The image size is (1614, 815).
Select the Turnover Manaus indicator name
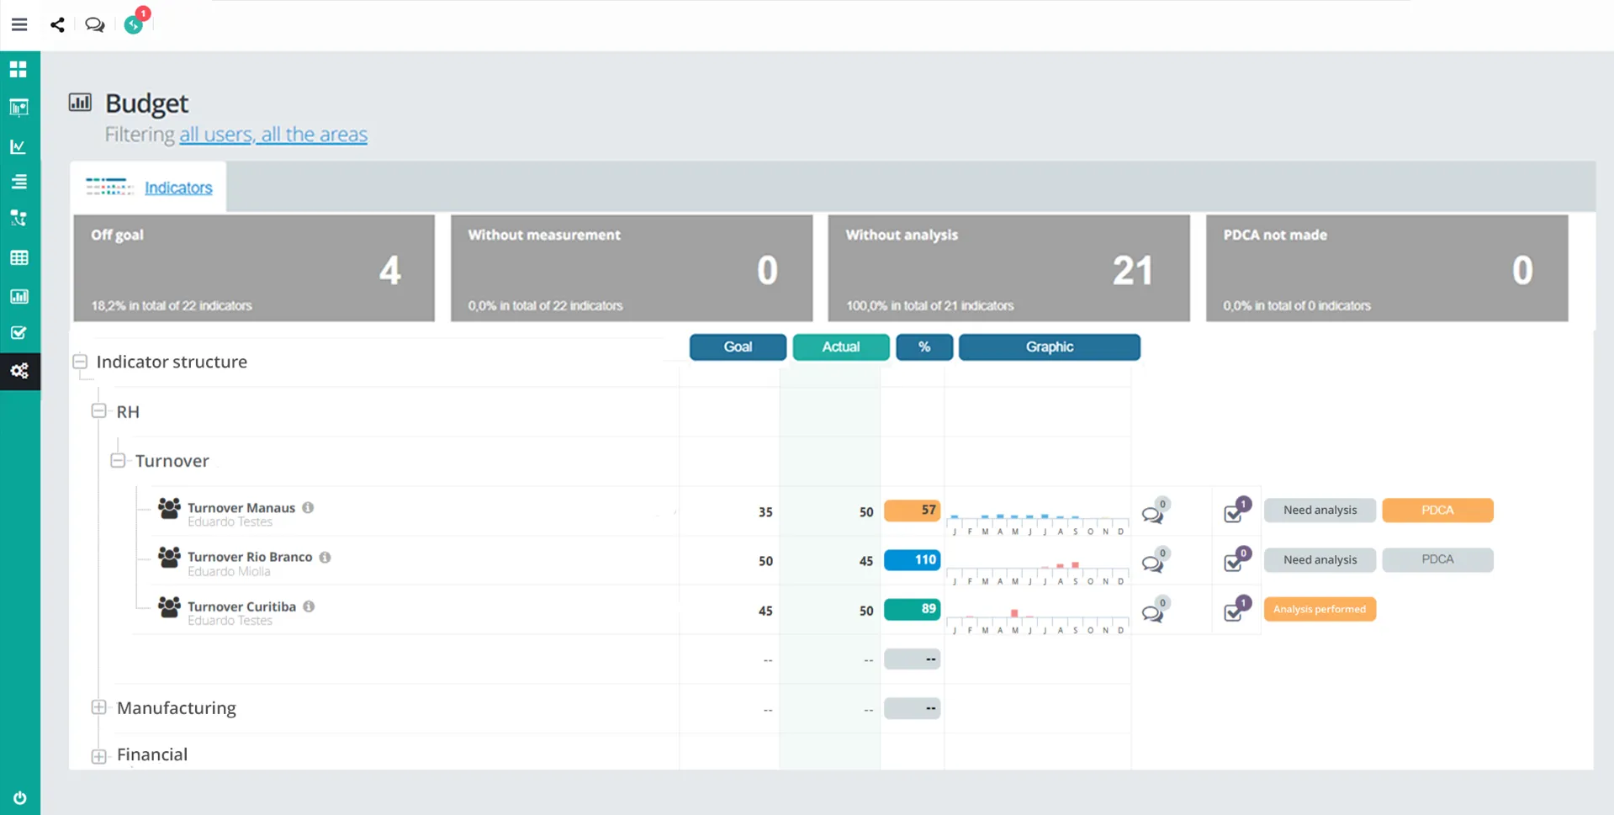[x=241, y=507]
